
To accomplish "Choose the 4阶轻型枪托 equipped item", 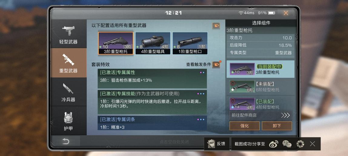I will tap(260, 104).
